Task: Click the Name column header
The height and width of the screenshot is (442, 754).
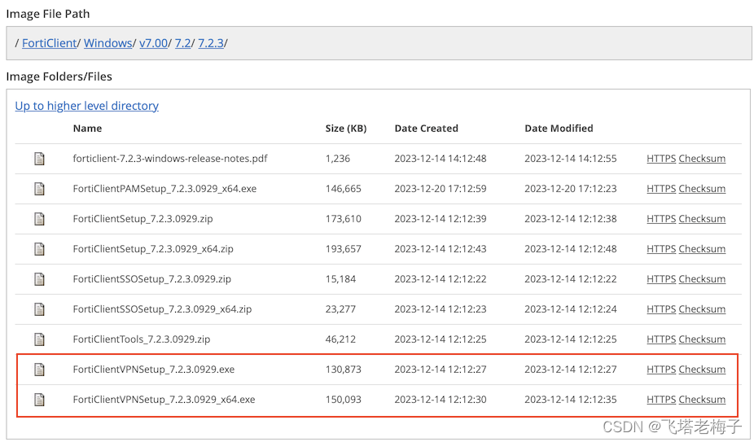Action: pyautogui.click(x=87, y=129)
